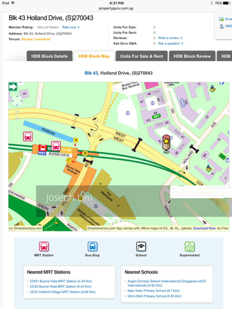Switch to Units For Sale & Rent tab
Viewport: 232px width, 309px height.
142,56
